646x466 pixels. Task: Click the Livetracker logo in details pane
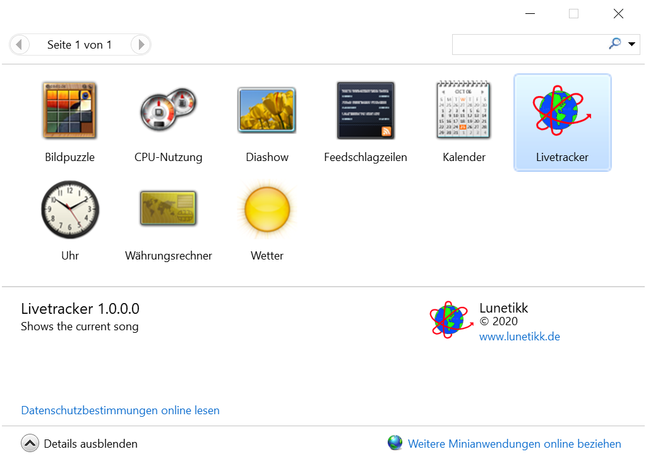[x=451, y=320]
